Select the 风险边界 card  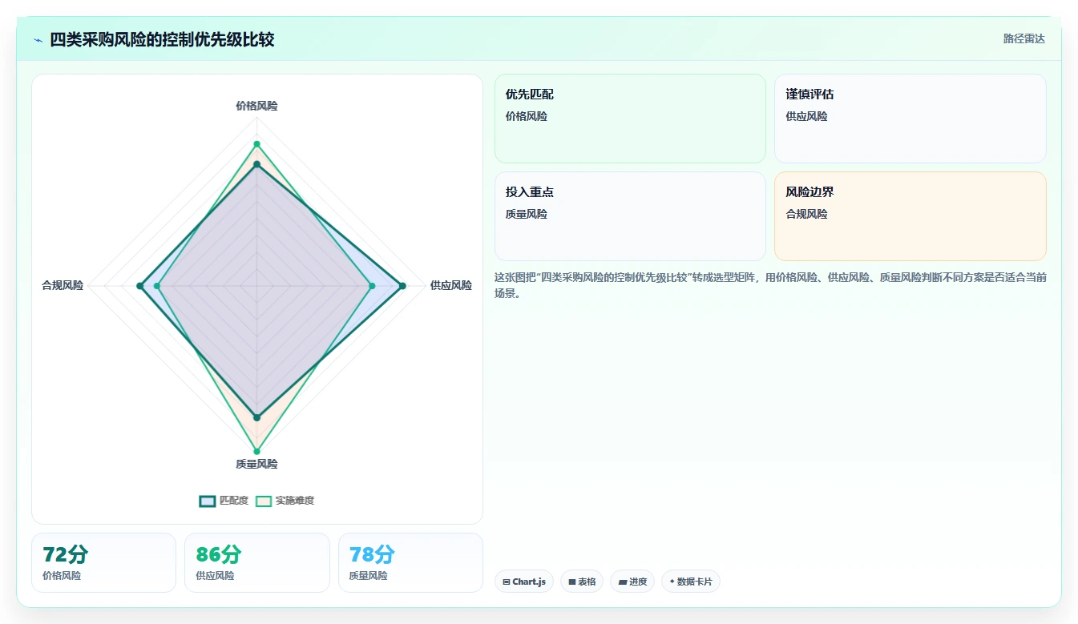coord(910,216)
